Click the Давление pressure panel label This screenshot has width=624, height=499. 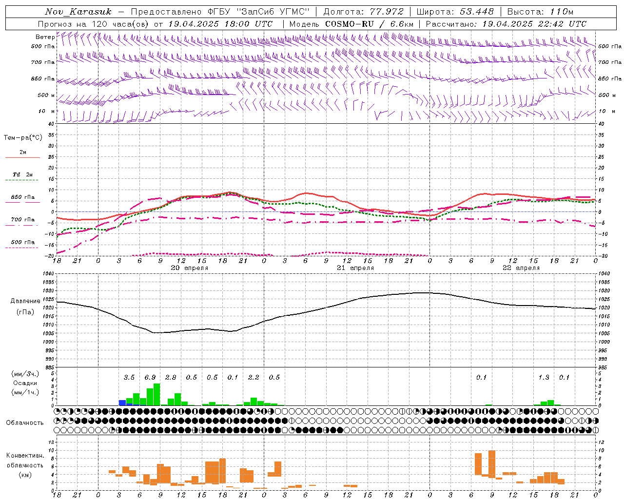pos(25,301)
